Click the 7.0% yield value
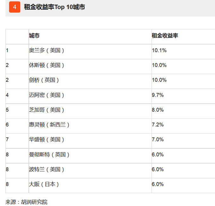The height and width of the screenshot is (206, 215). [x=158, y=139]
